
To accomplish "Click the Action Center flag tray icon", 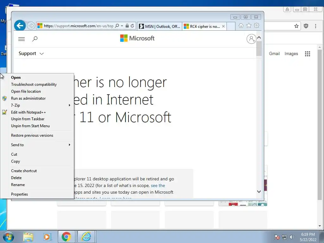I will coord(277,237).
